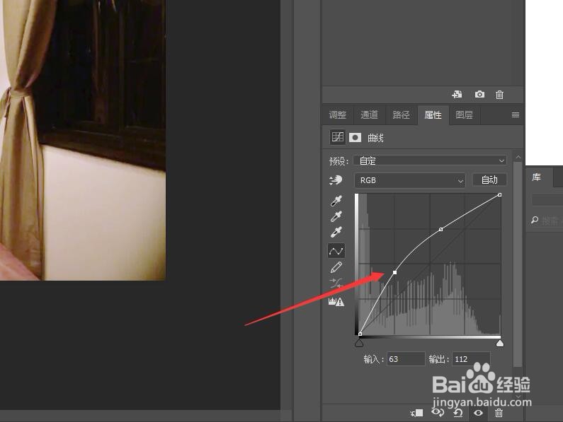Click the clip to layer icon
563x422 pixels.
coord(416,413)
